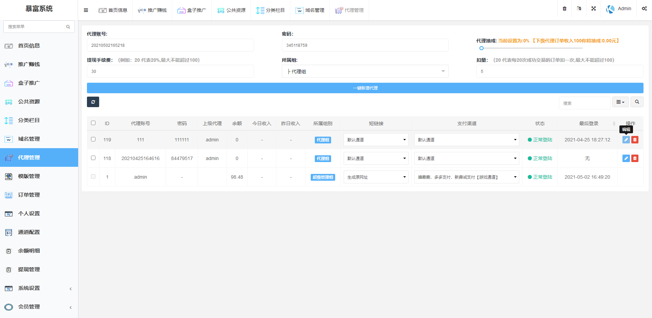Delete agent 118 using the red trash icon
The image size is (652, 318).
[635, 158]
